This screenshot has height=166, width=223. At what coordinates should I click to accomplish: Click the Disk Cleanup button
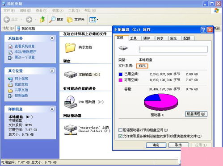pos(196,114)
